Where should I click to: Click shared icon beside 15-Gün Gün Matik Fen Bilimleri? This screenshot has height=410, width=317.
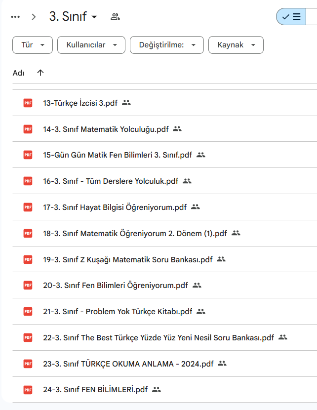tap(200, 155)
